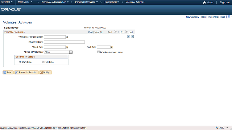Go to Home in header
Image resolution: width=232 pixels, height=130 pixels.
pyautogui.click(x=208, y=3)
